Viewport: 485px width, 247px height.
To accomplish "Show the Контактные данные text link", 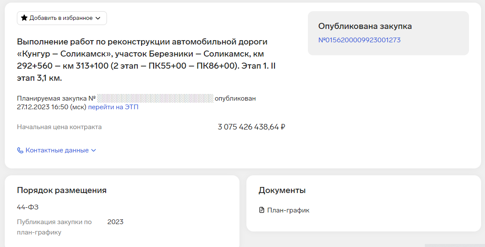I will (x=57, y=150).
